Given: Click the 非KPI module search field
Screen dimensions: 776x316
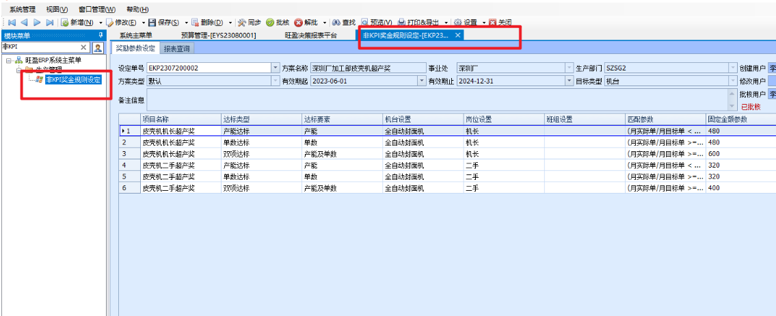Looking at the screenshot, I should (x=41, y=47).
